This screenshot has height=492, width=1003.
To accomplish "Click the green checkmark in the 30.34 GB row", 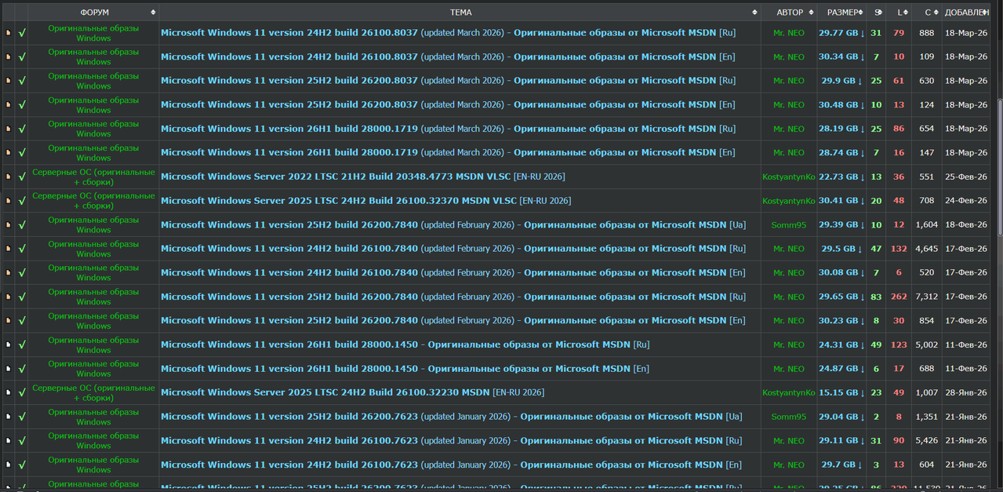I will (x=22, y=57).
